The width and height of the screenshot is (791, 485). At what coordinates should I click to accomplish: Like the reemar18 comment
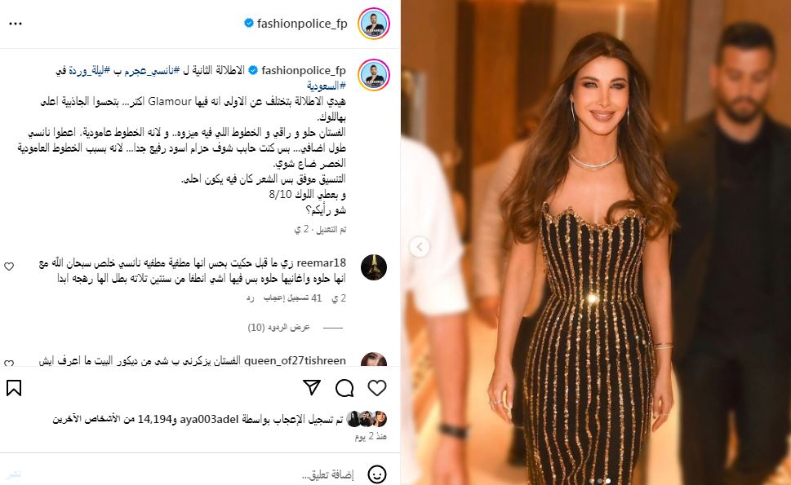(x=9, y=267)
